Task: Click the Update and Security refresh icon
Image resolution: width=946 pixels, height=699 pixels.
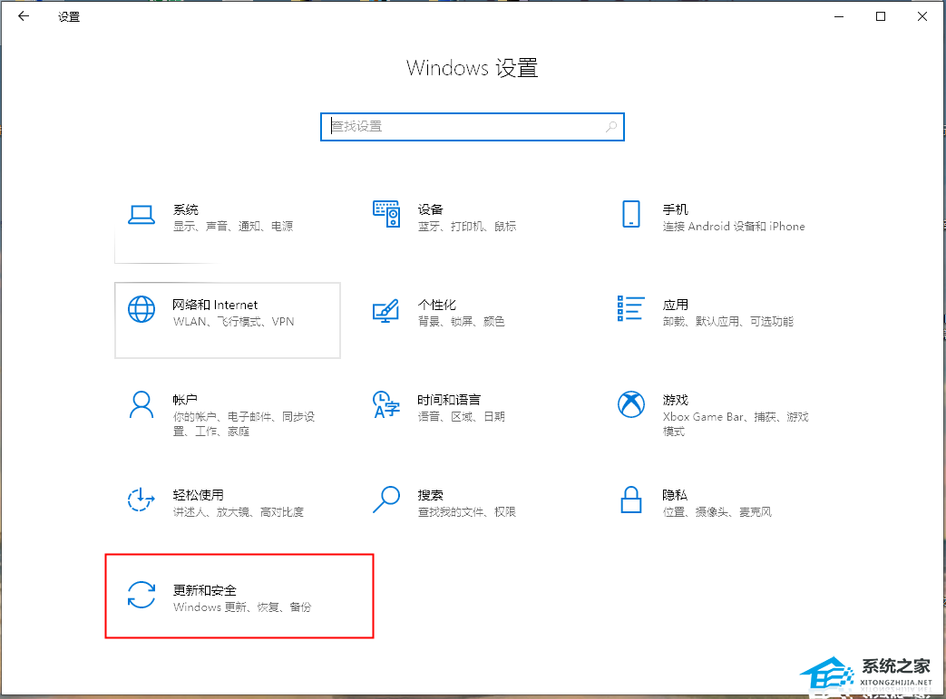Action: click(141, 596)
